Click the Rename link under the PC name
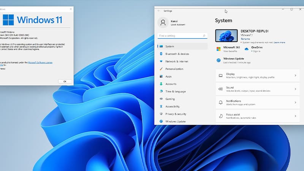 pos(245,39)
